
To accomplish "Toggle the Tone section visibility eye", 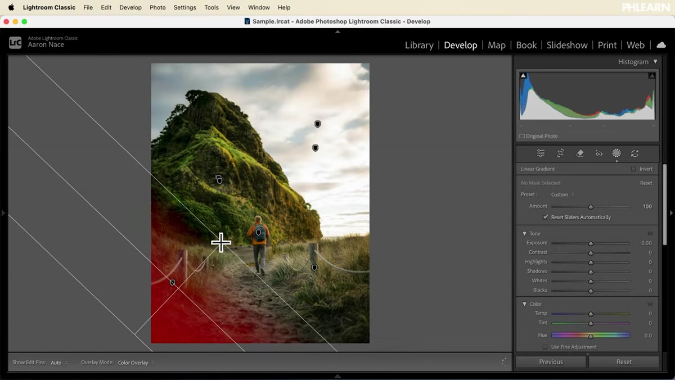I will pyautogui.click(x=650, y=233).
